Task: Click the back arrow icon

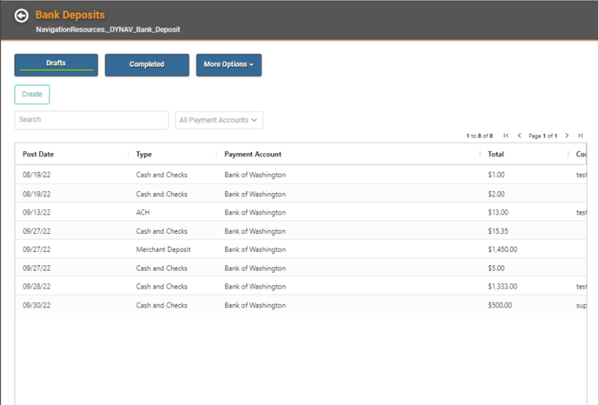Action: (x=22, y=16)
